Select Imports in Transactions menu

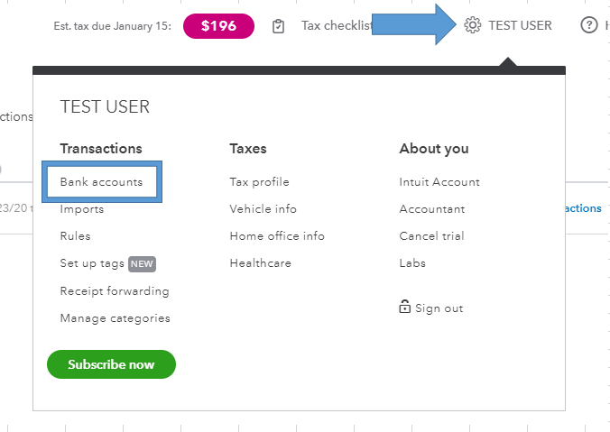click(82, 209)
